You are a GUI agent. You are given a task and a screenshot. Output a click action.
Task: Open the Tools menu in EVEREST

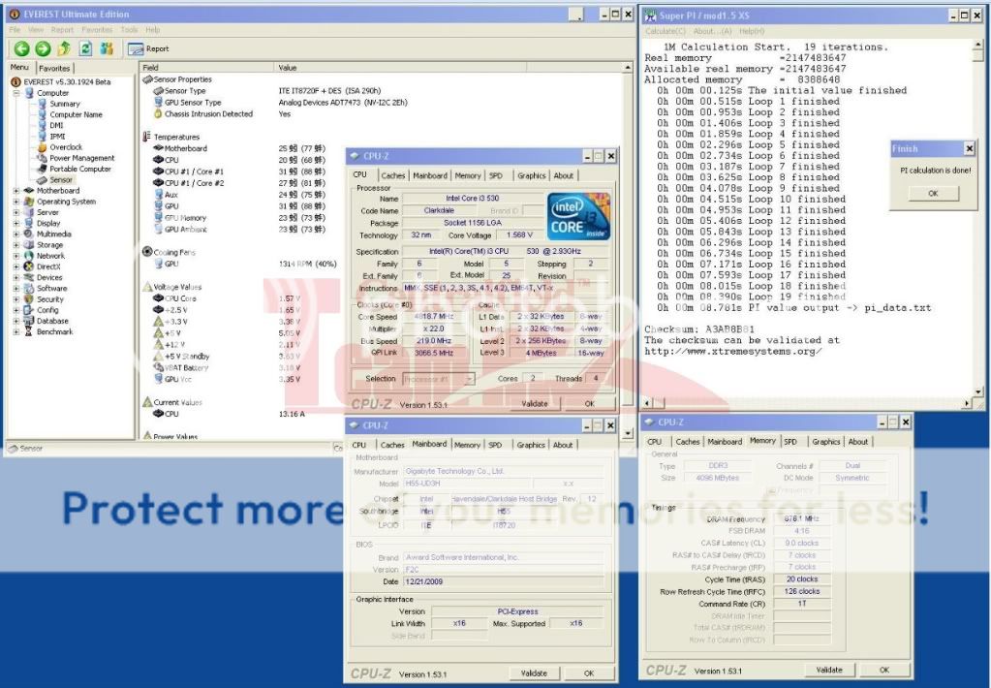point(129,30)
